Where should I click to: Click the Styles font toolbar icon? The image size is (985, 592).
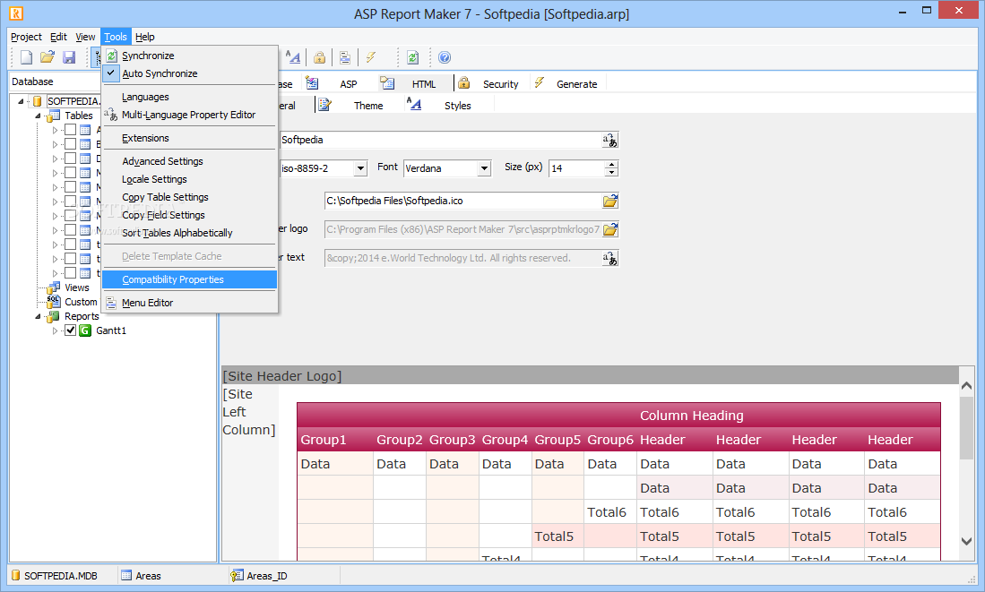point(293,57)
